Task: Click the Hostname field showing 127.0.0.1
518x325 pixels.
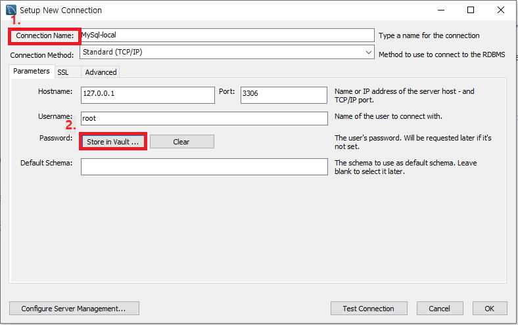Action: click(148, 95)
